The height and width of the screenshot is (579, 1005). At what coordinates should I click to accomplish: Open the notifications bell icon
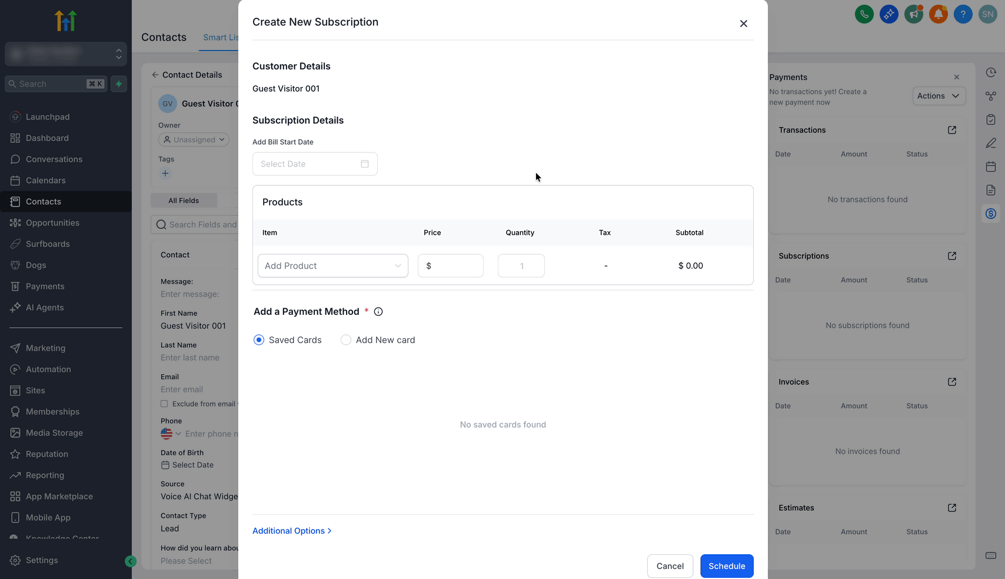[938, 14]
